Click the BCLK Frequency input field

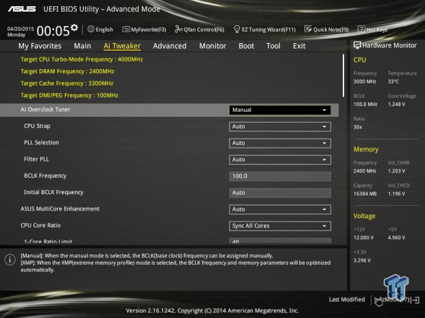click(280, 176)
